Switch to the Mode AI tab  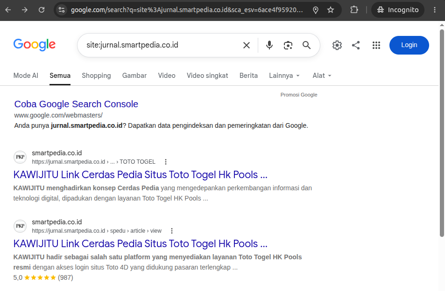pyautogui.click(x=26, y=76)
